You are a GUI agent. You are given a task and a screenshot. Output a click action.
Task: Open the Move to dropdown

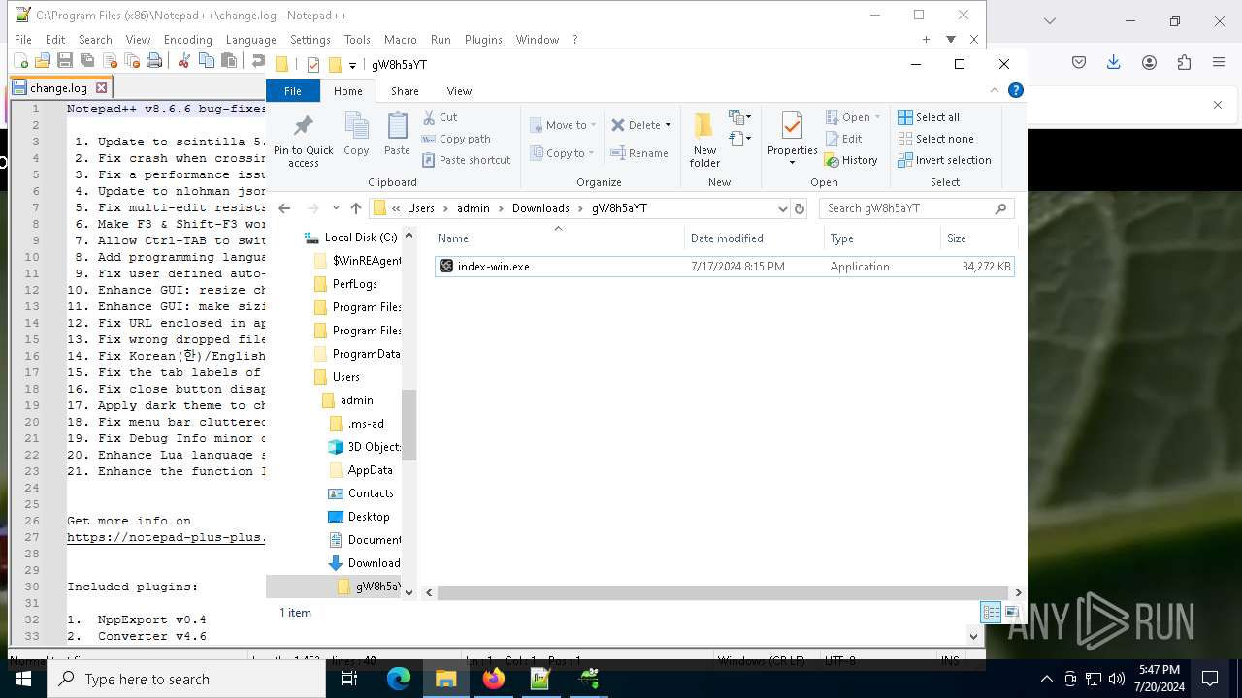[563, 125]
